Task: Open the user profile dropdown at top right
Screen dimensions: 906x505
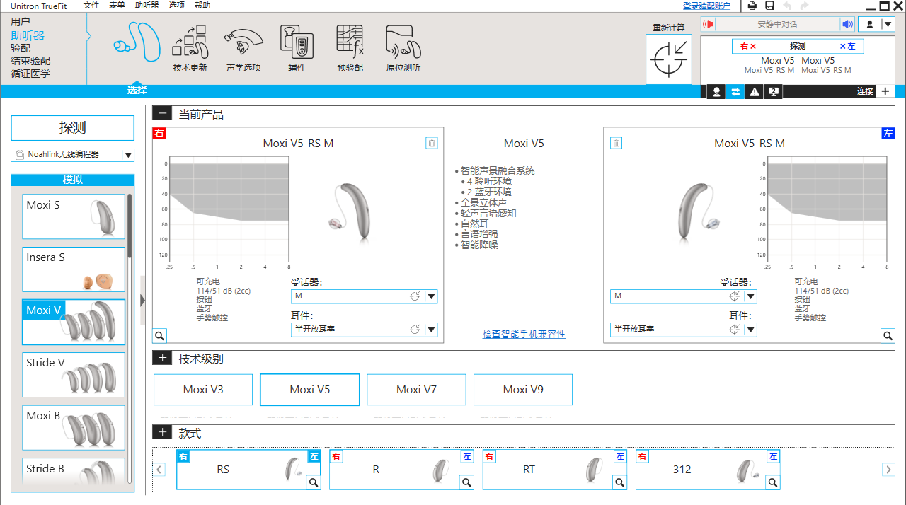Action: coord(878,24)
